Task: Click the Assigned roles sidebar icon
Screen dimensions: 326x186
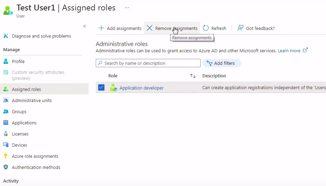Action: click(x=6, y=89)
